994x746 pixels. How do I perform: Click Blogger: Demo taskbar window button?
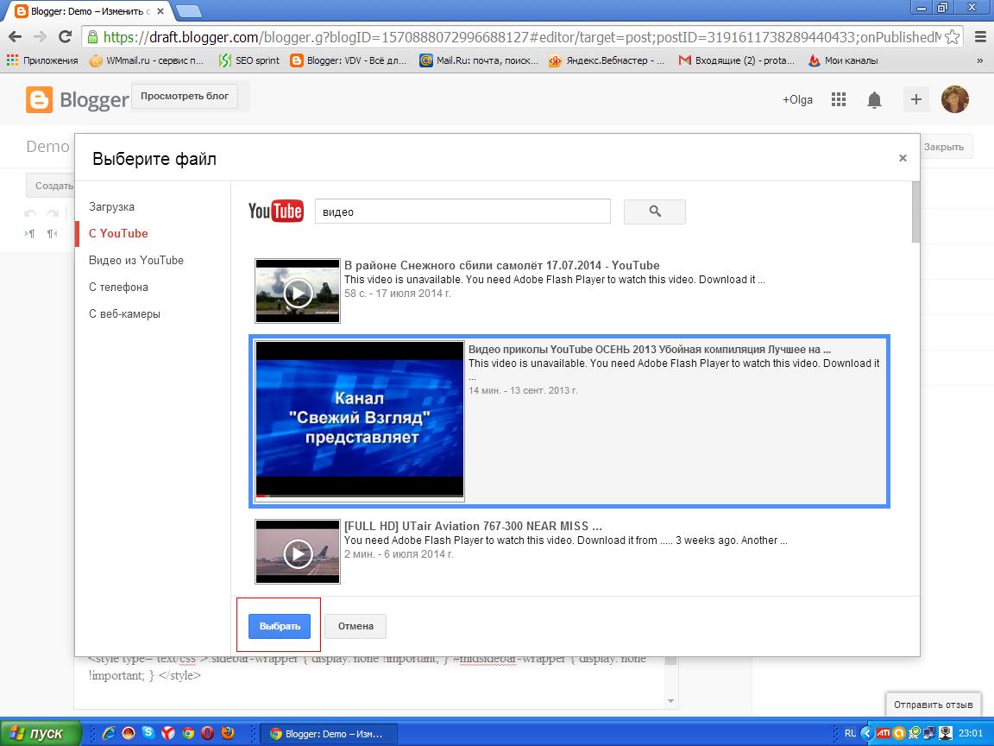pos(329,734)
